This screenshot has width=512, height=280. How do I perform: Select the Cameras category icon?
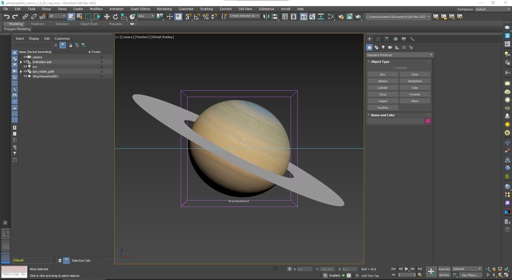[x=390, y=47]
